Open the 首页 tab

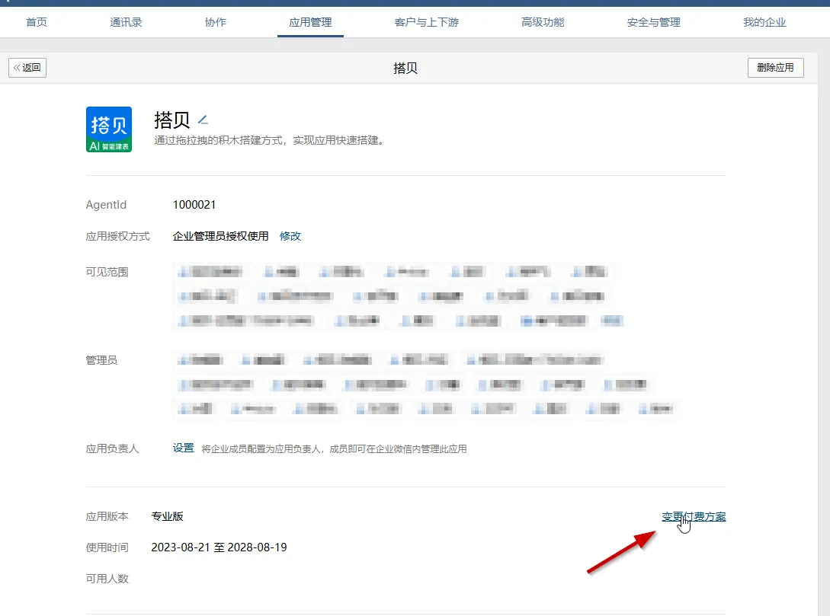click(37, 22)
